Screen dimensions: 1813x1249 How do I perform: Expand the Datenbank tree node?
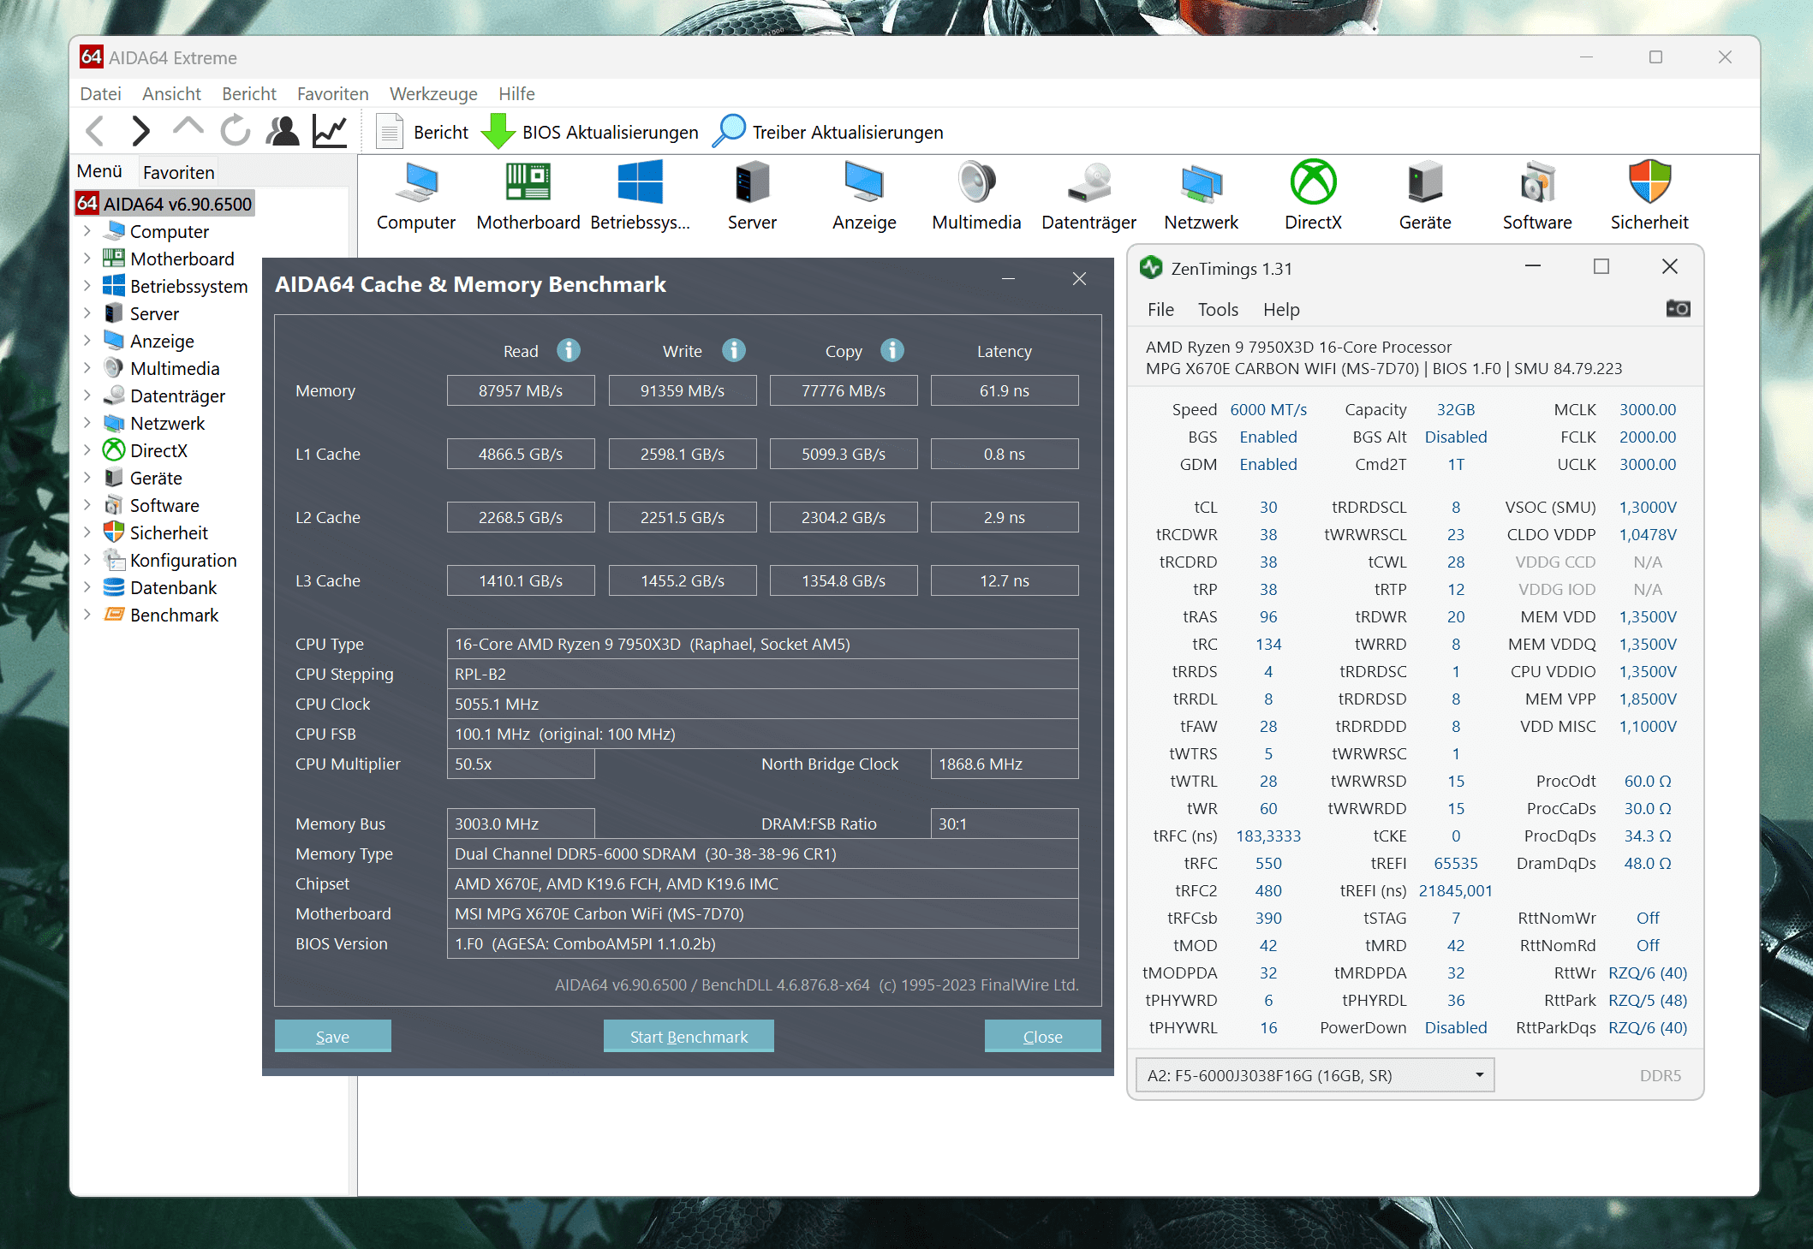click(x=87, y=587)
